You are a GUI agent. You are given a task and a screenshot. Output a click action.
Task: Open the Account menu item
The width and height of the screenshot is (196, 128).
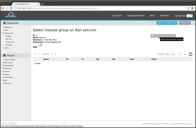coord(117,16)
